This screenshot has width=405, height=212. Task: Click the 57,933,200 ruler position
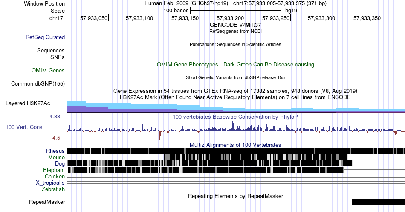230,18
